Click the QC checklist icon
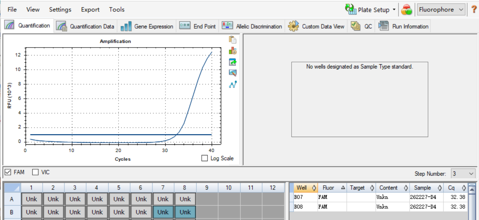The height and width of the screenshot is (220, 479). pos(355,26)
